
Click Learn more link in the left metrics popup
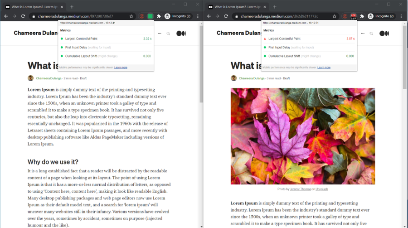(x=121, y=68)
